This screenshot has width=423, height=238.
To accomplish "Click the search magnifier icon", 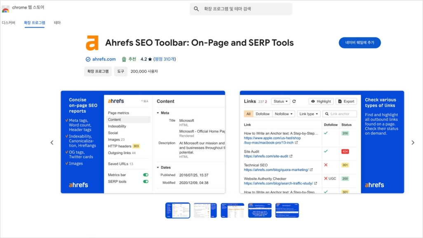I will [196, 9].
